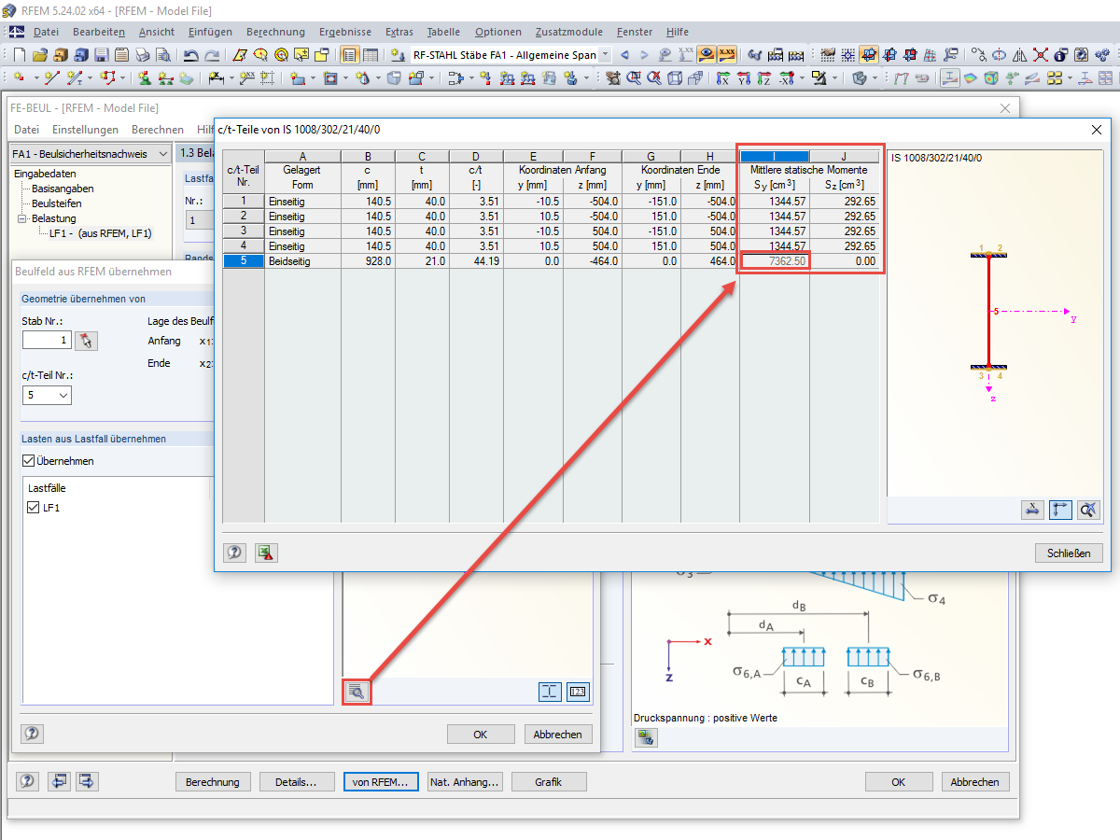
Task: Select Basisangaben in the tree
Action: point(63,189)
